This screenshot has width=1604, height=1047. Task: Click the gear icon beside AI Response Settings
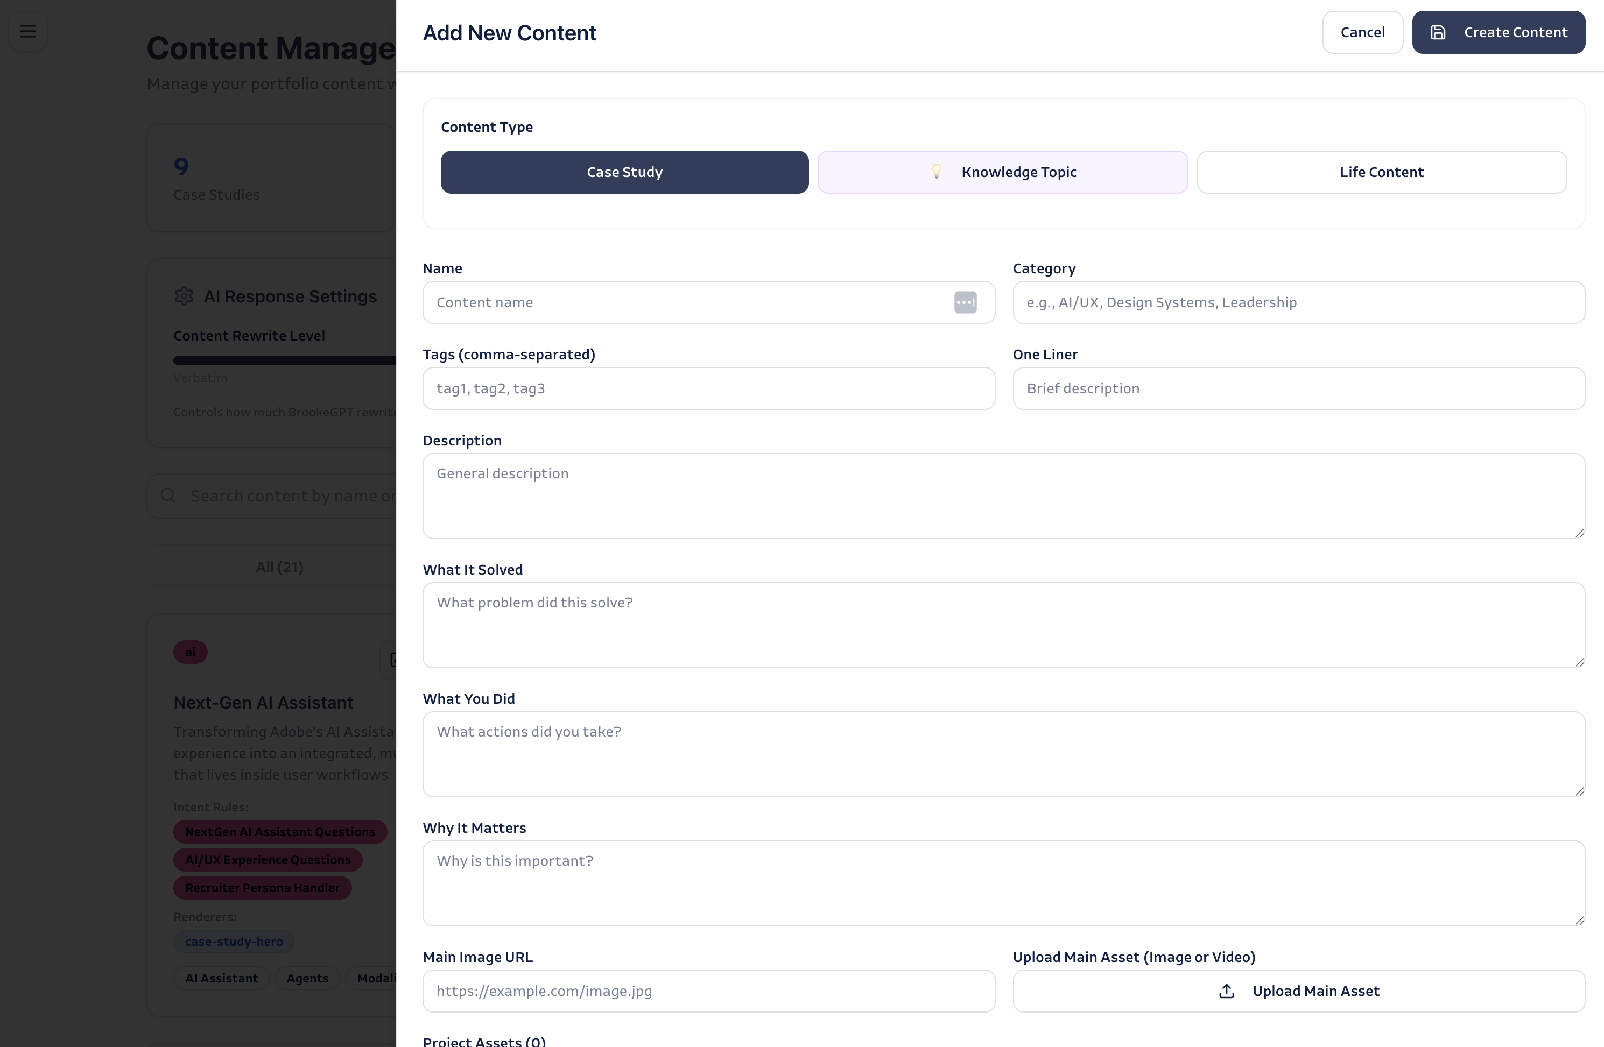point(184,296)
